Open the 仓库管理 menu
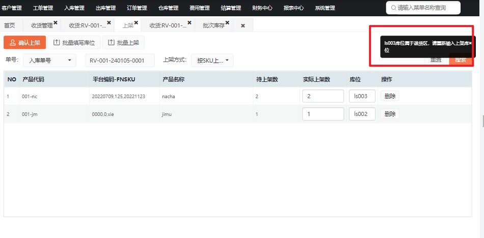This screenshot has height=238, width=484. pos(169,8)
